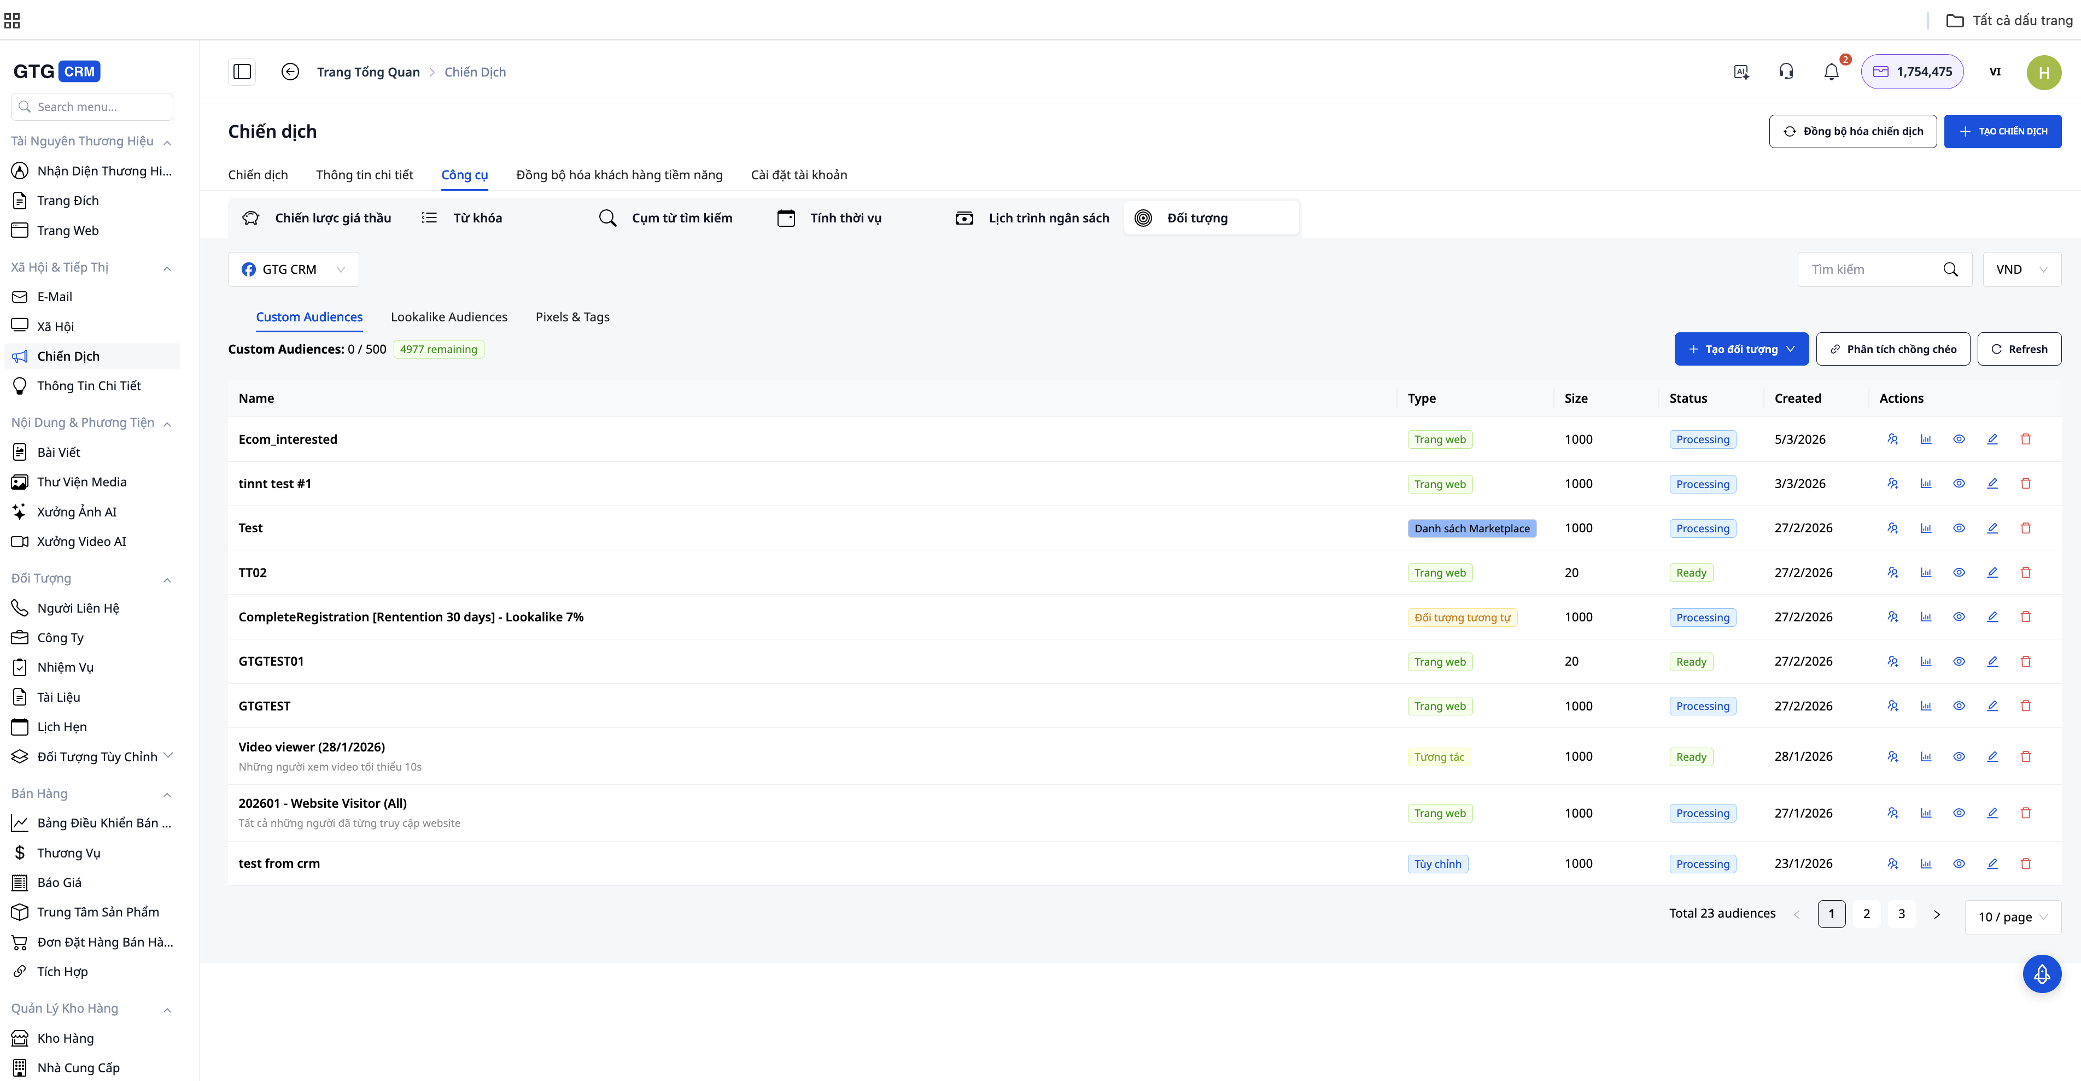2081x1081 pixels.
Task: Click the notification bell icon
Action: pyautogui.click(x=1831, y=72)
